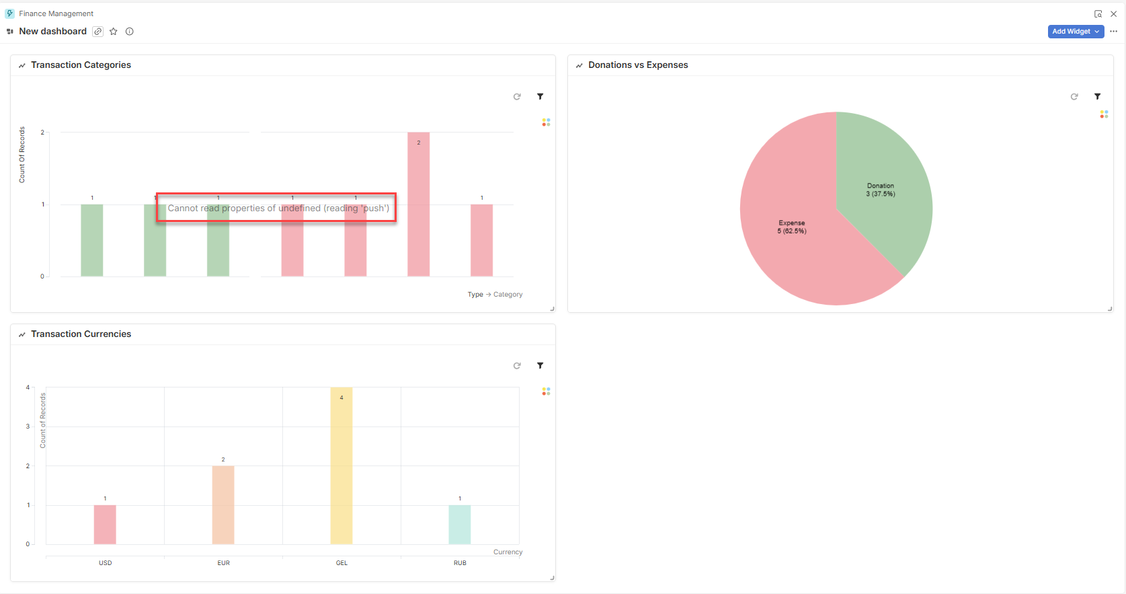
Task: Open color palette for Transaction Categories chart
Action: point(546,122)
